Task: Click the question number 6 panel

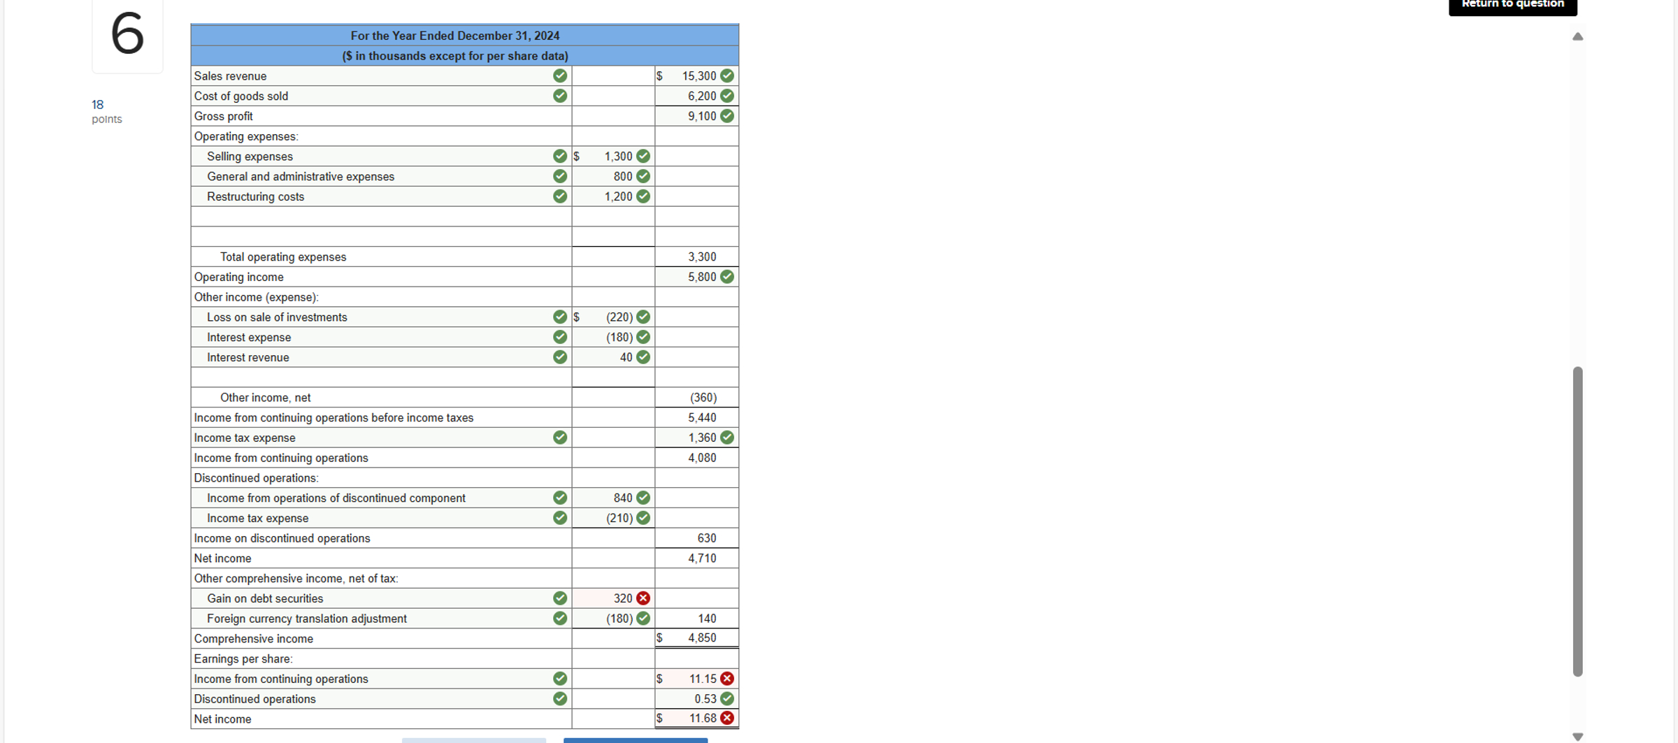Action: (127, 35)
